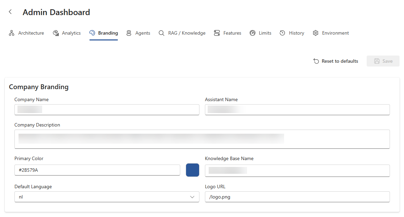Click the Architecture tab icon

(x=11, y=33)
